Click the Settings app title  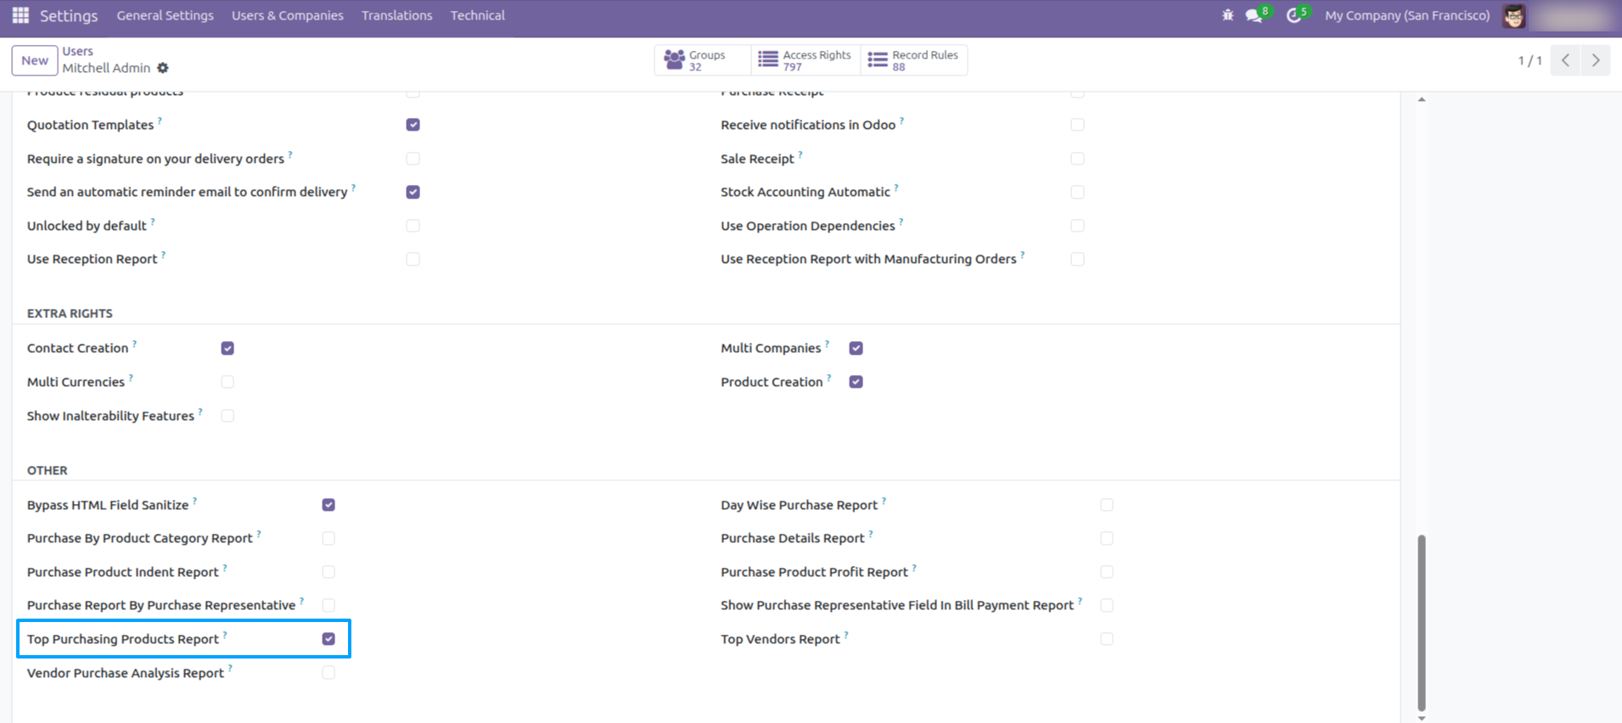pyautogui.click(x=69, y=15)
